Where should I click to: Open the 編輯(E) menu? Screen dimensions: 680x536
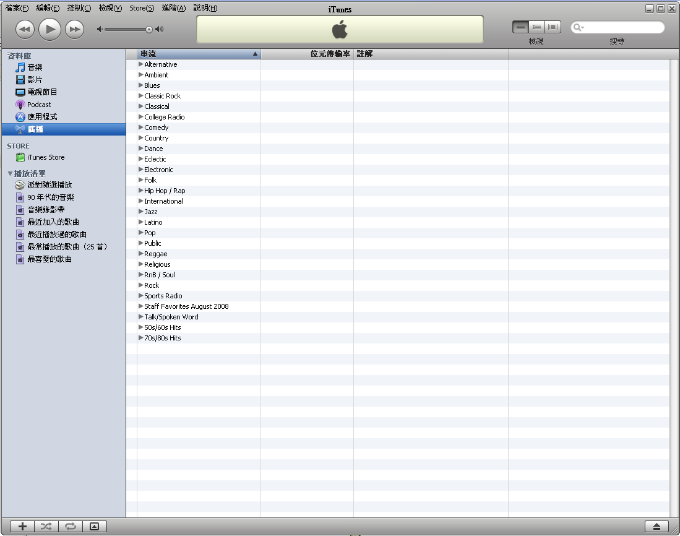tap(48, 8)
